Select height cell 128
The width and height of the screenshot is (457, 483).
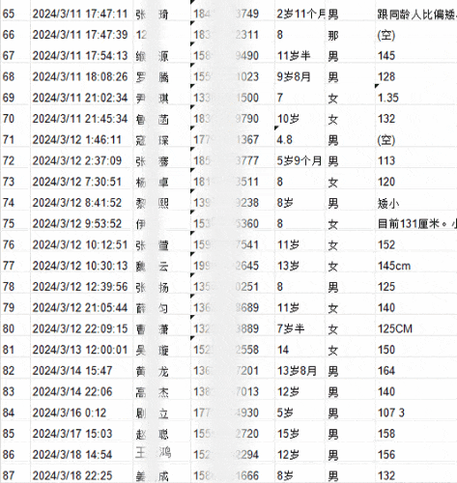(416, 76)
